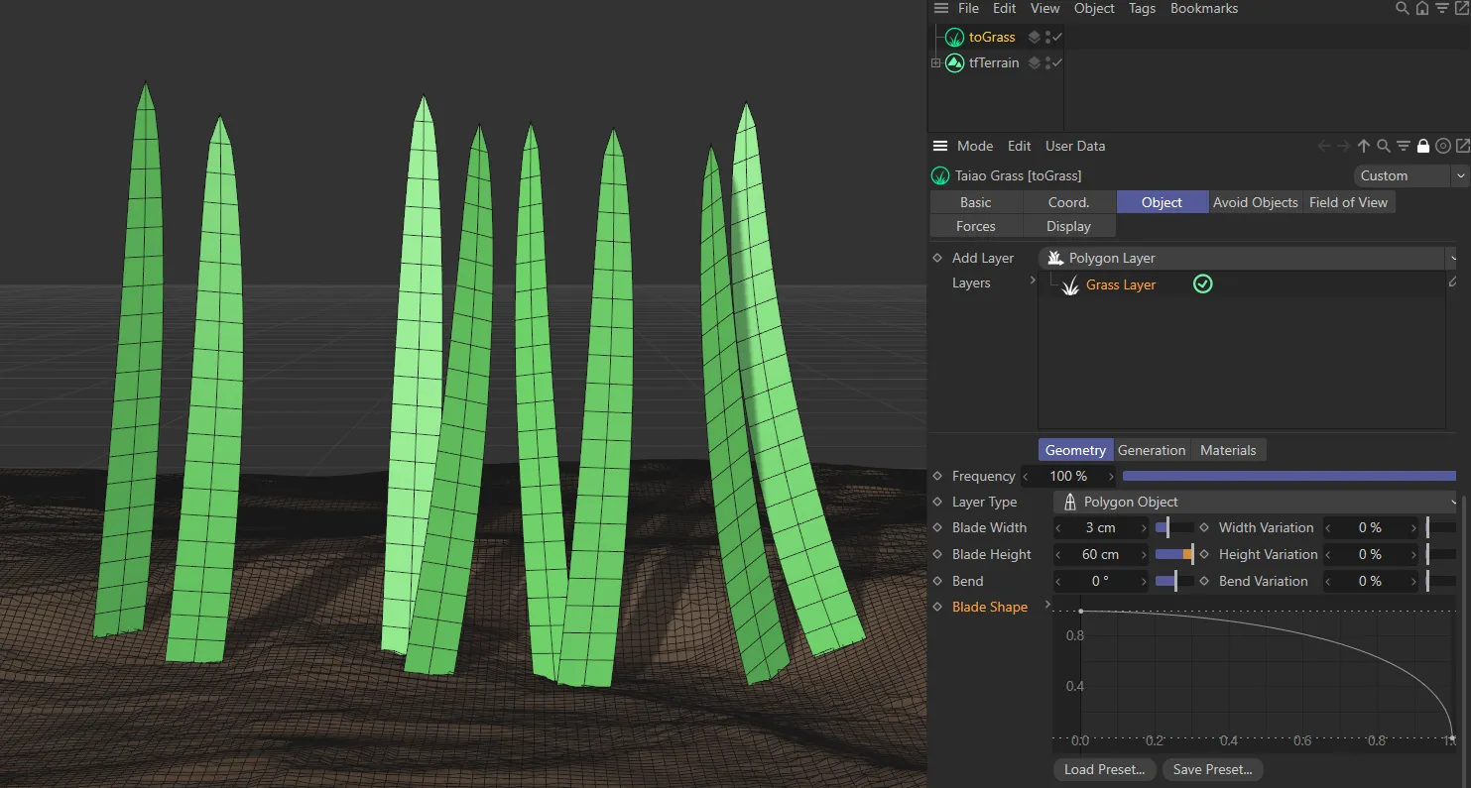The width and height of the screenshot is (1471, 788).
Task: Click the Polygon Layer icon in Add Layer row
Action: point(1054,258)
